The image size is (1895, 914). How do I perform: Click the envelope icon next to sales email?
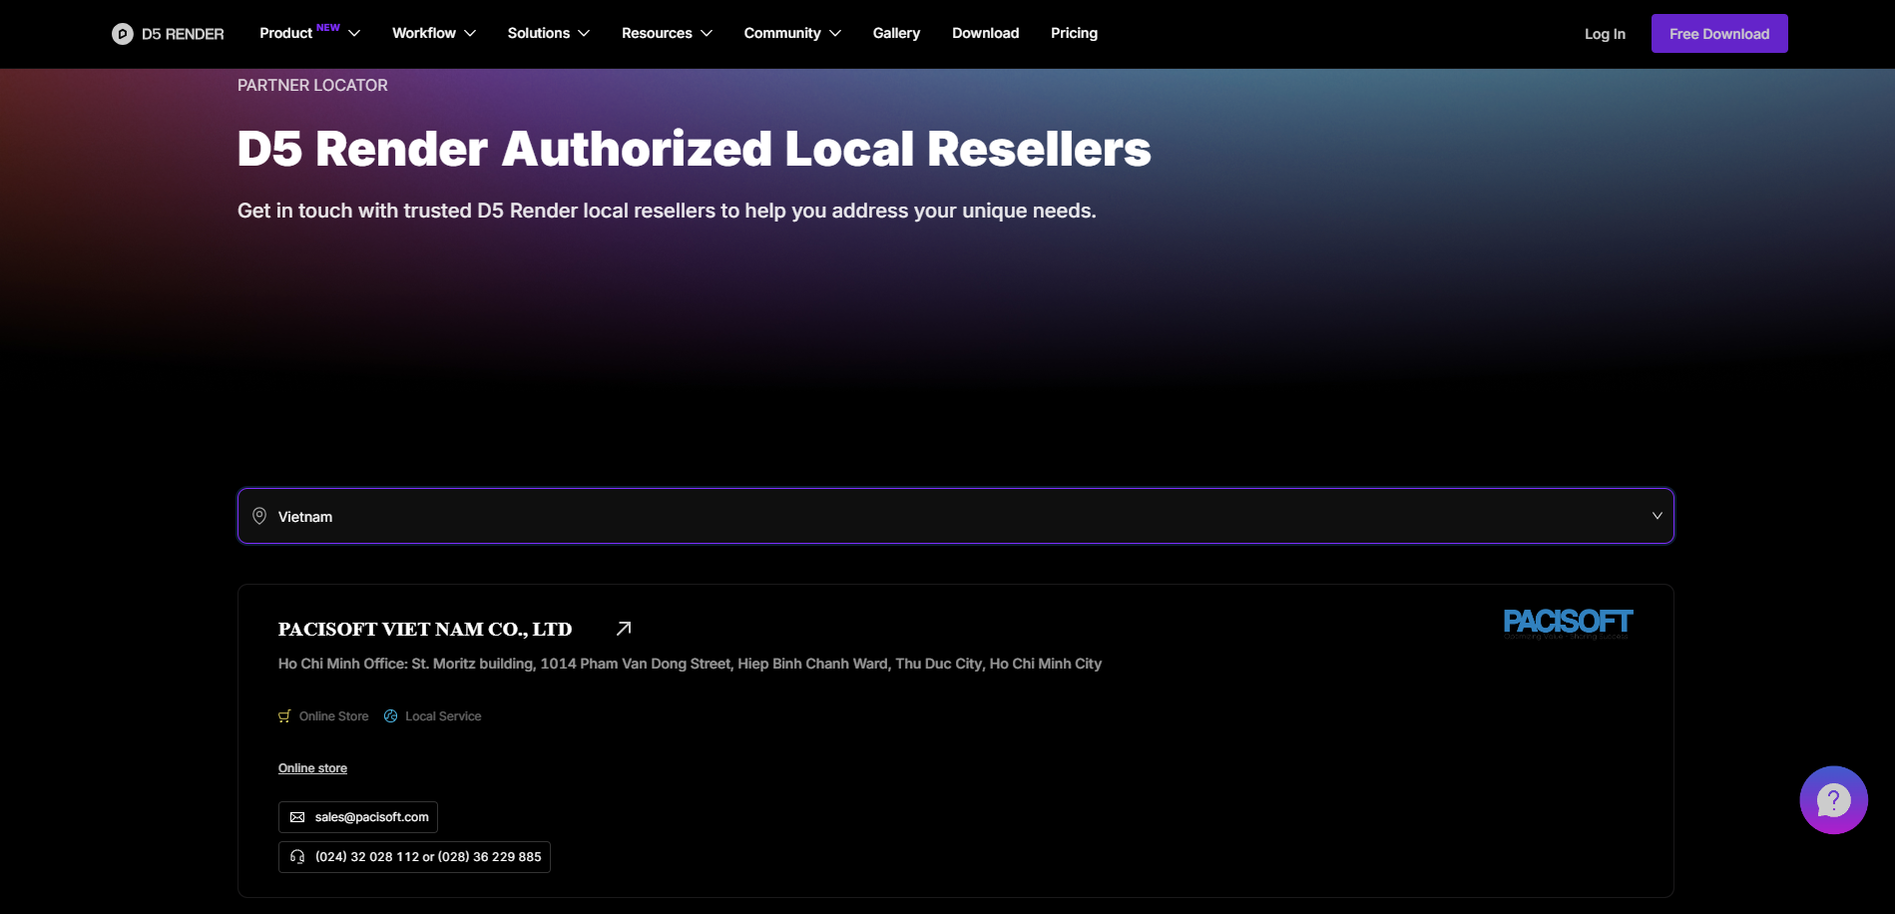click(297, 817)
